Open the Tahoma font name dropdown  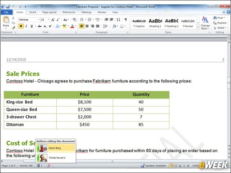click(39, 19)
